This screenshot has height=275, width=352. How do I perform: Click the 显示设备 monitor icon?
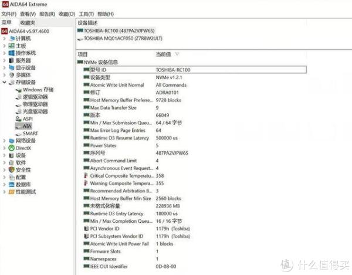[x=12, y=67]
